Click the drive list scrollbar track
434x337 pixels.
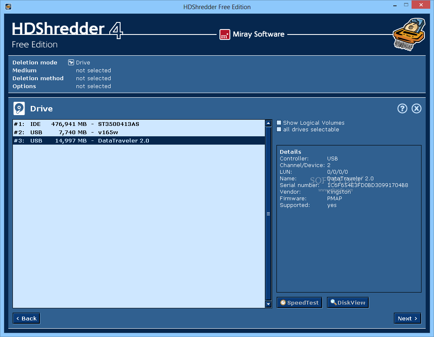tap(268, 214)
